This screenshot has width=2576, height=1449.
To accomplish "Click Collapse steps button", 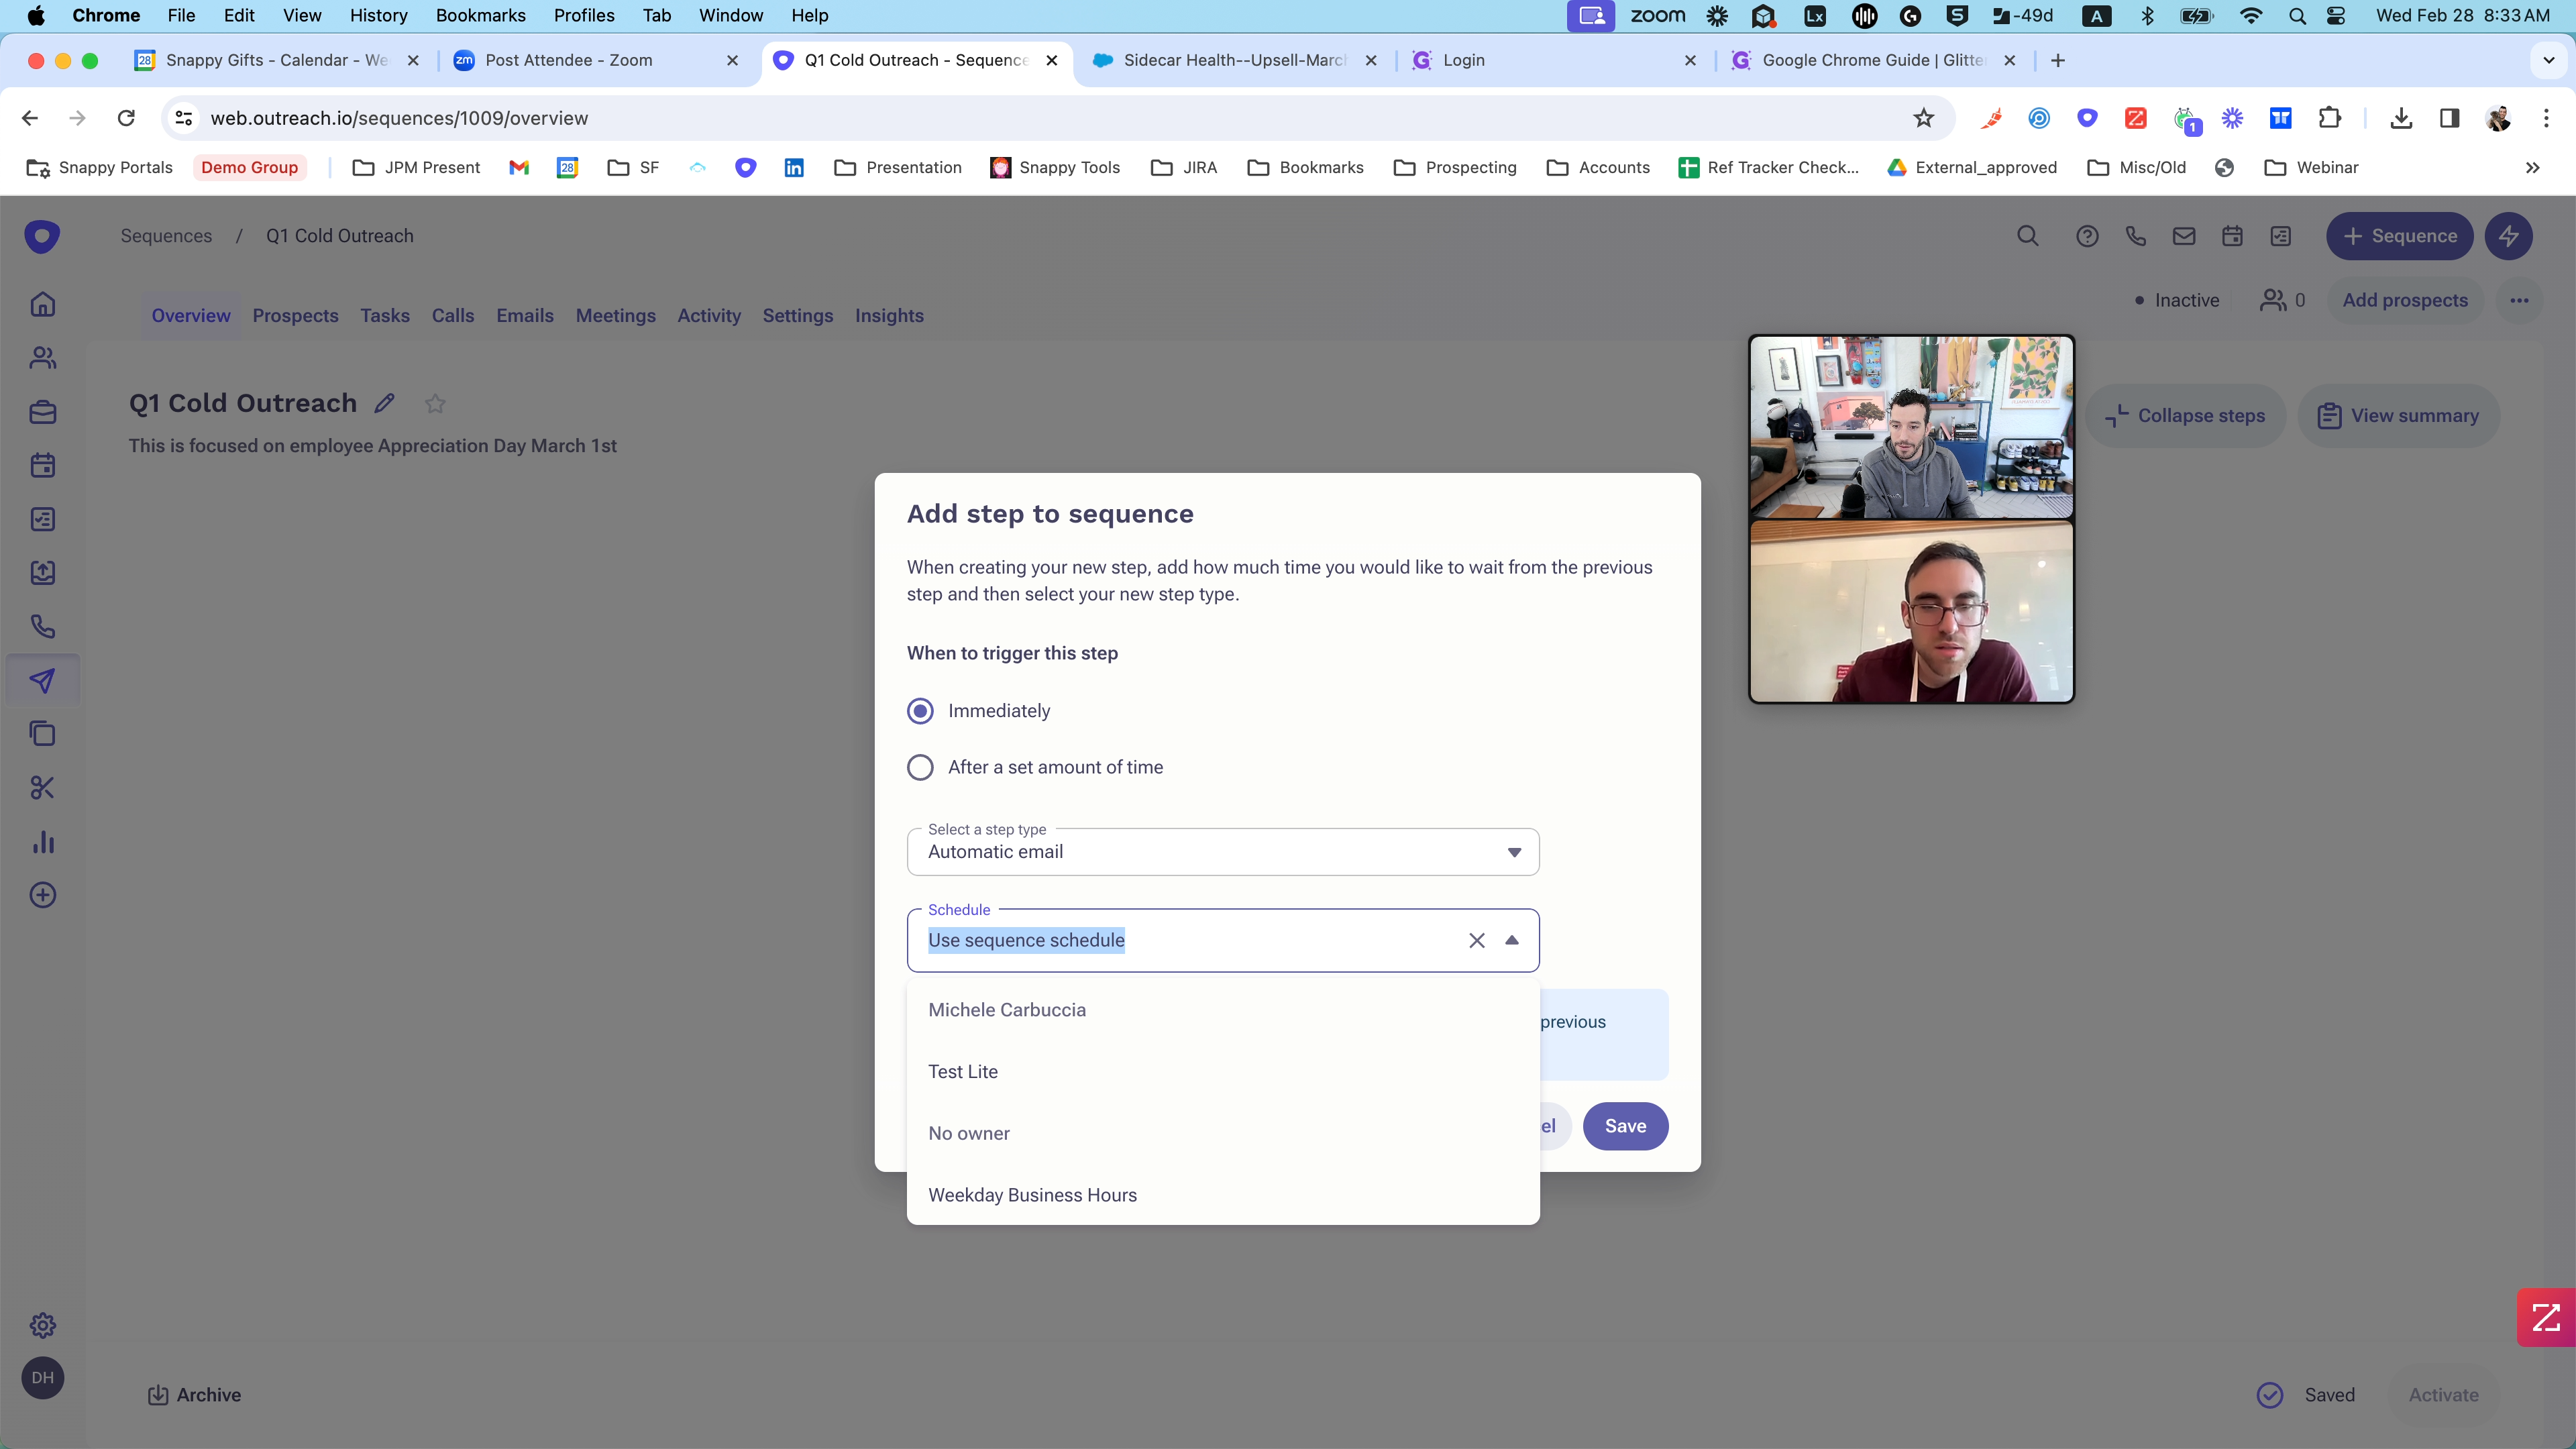I will [x=2185, y=416].
